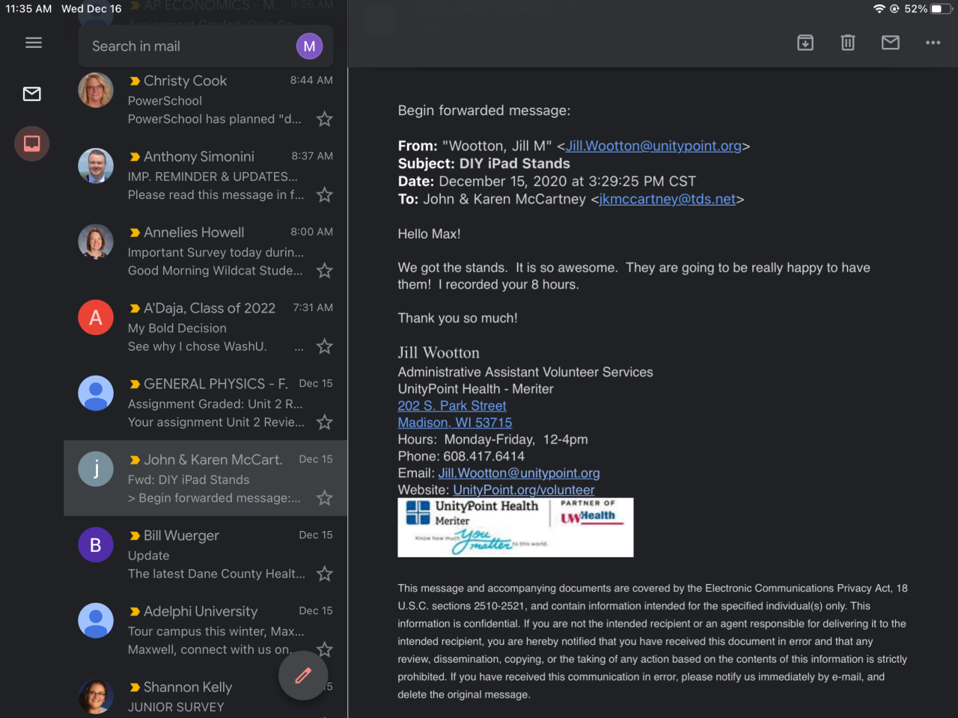Star the Christy Cook PowerSchool email
The width and height of the screenshot is (958, 718).
[325, 119]
